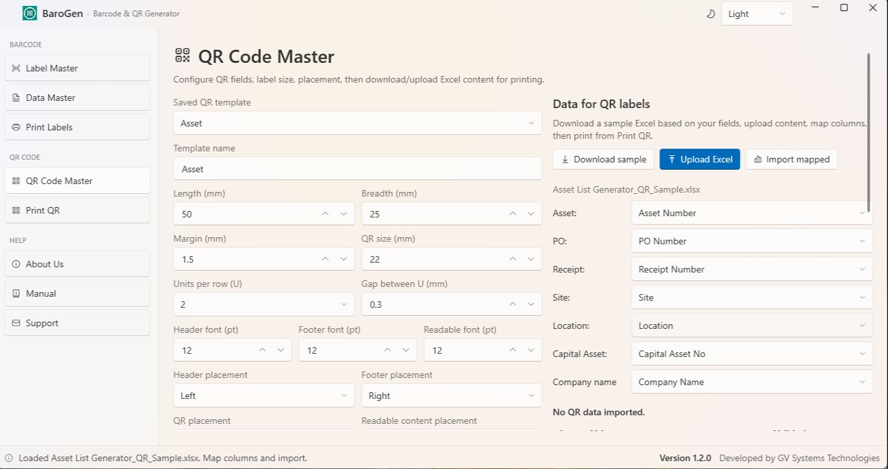Open Receipt column mapping dropdown
The image size is (888, 469).
pyautogui.click(x=752, y=269)
